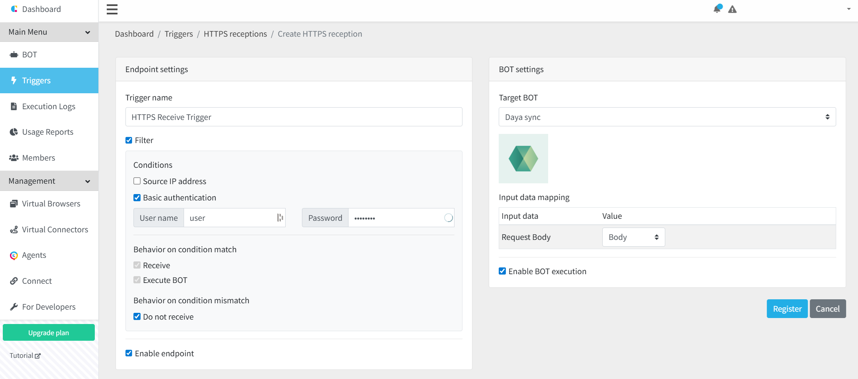Click the password manager icon in User name field
Viewport: 858px width, 379px height.
pos(280,218)
